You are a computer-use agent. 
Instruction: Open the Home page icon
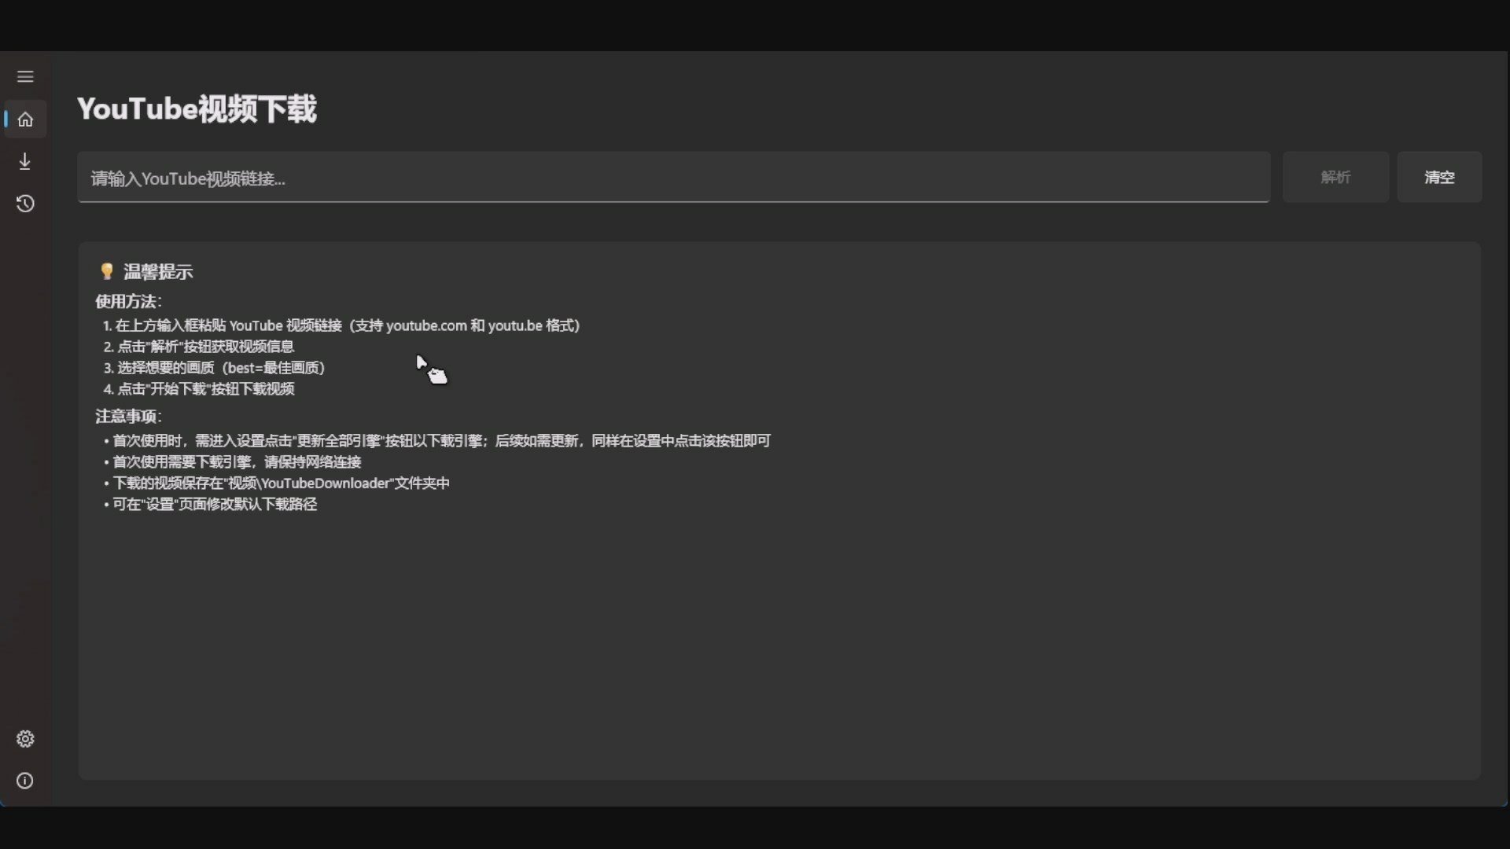[x=25, y=119]
